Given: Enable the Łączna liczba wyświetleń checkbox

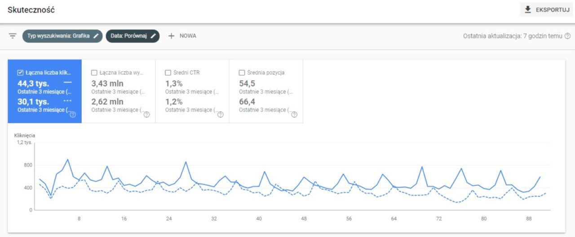Looking at the screenshot, I should pyautogui.click(x=94, y=73).
